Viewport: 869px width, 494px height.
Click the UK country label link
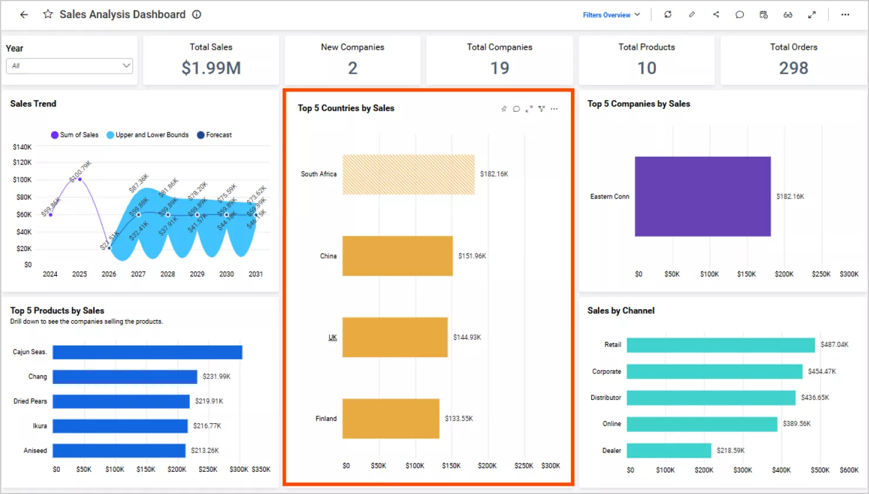333,337
